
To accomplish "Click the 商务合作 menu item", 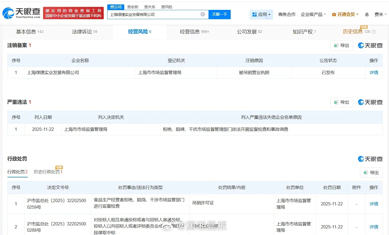I will point(287,14).
